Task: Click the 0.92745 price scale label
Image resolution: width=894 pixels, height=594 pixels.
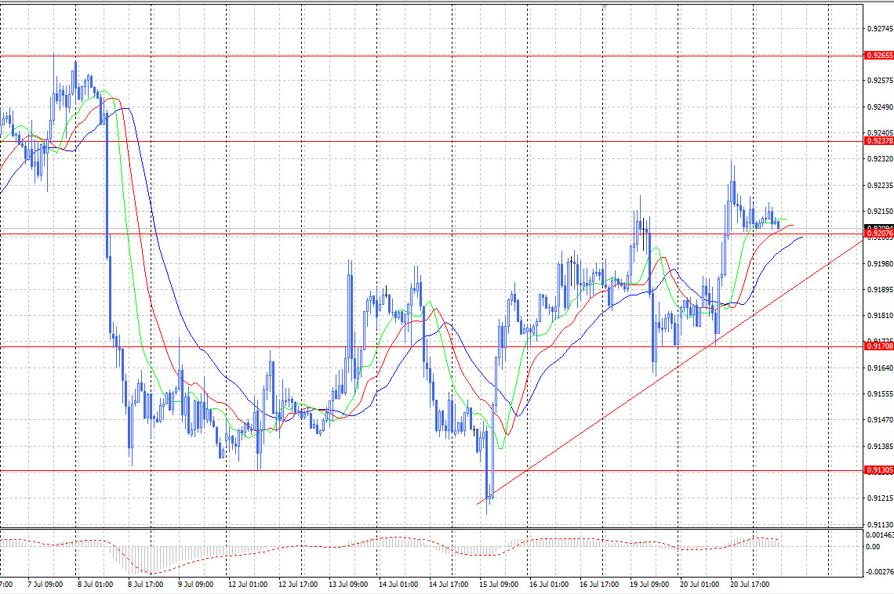Action: click(x=880, y=28)
